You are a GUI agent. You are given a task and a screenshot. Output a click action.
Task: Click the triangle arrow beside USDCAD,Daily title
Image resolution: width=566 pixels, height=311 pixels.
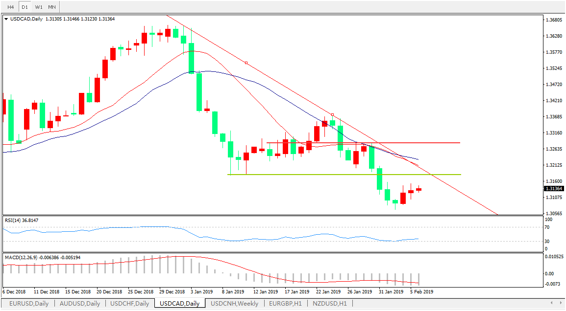click(6, 19)
